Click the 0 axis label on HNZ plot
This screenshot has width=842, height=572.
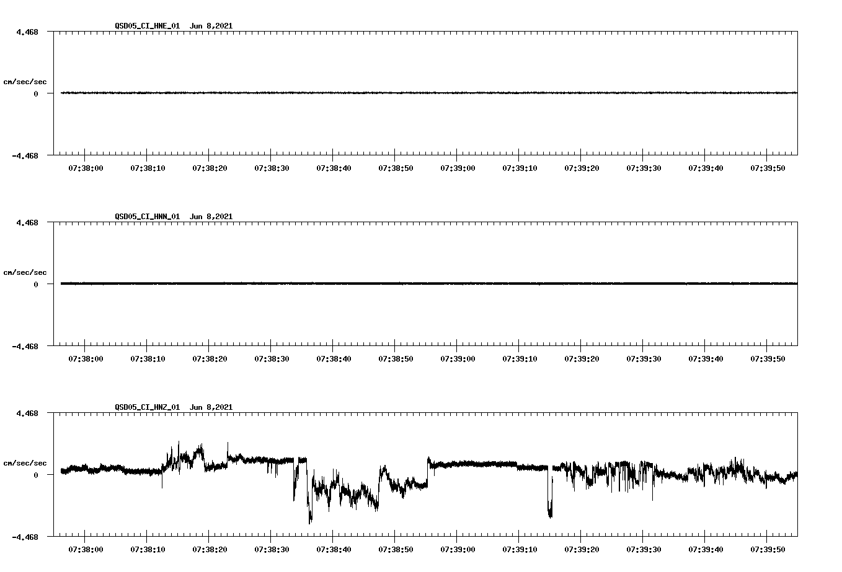pyautogui.click(x=36, y=475)
